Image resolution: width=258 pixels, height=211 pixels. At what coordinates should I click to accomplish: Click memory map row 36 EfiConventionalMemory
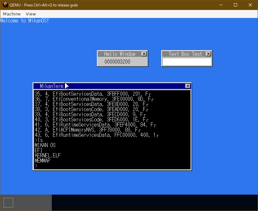[94, 99]
